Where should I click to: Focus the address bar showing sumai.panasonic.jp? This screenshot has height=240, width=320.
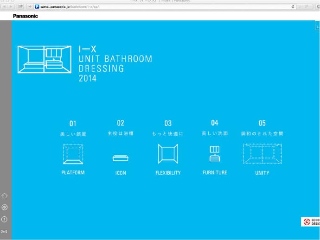click(x=165, y=7)
